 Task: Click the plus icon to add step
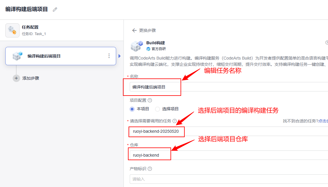16,78
